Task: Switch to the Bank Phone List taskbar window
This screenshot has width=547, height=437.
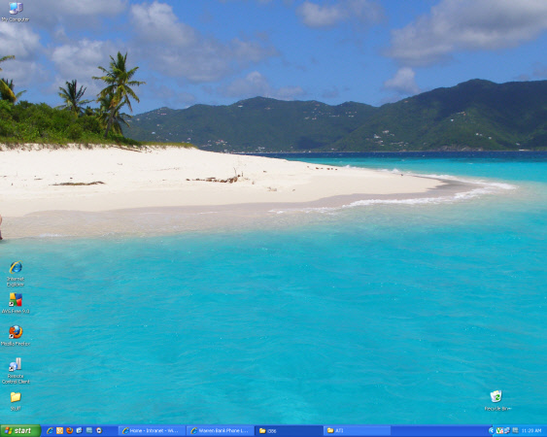Action: pyautogui.click(x=221, y=431)
